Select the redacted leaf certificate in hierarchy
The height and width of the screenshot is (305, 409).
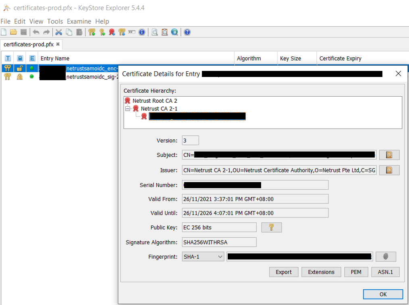pos(197,116)
